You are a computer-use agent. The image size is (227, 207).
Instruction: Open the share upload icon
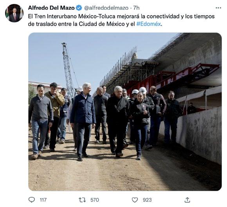point(187,200)
